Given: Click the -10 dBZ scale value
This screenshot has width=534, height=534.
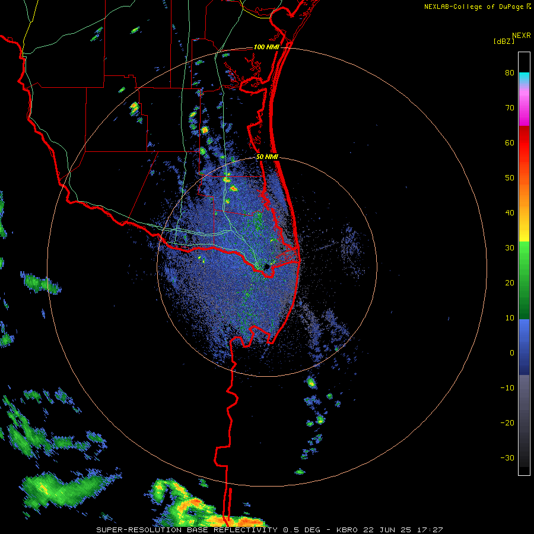Looking at the screenshot, I should click(x=507, y=388).
